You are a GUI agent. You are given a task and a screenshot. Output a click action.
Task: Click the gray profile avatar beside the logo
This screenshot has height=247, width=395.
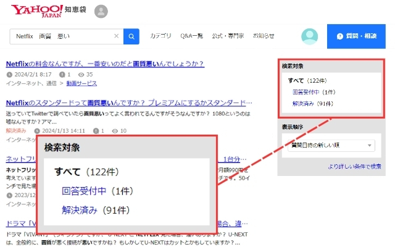(x=101, y=11)
